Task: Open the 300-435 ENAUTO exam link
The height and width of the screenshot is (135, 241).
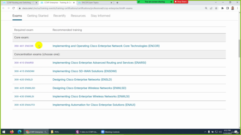Action: click(x=24, y=105)
